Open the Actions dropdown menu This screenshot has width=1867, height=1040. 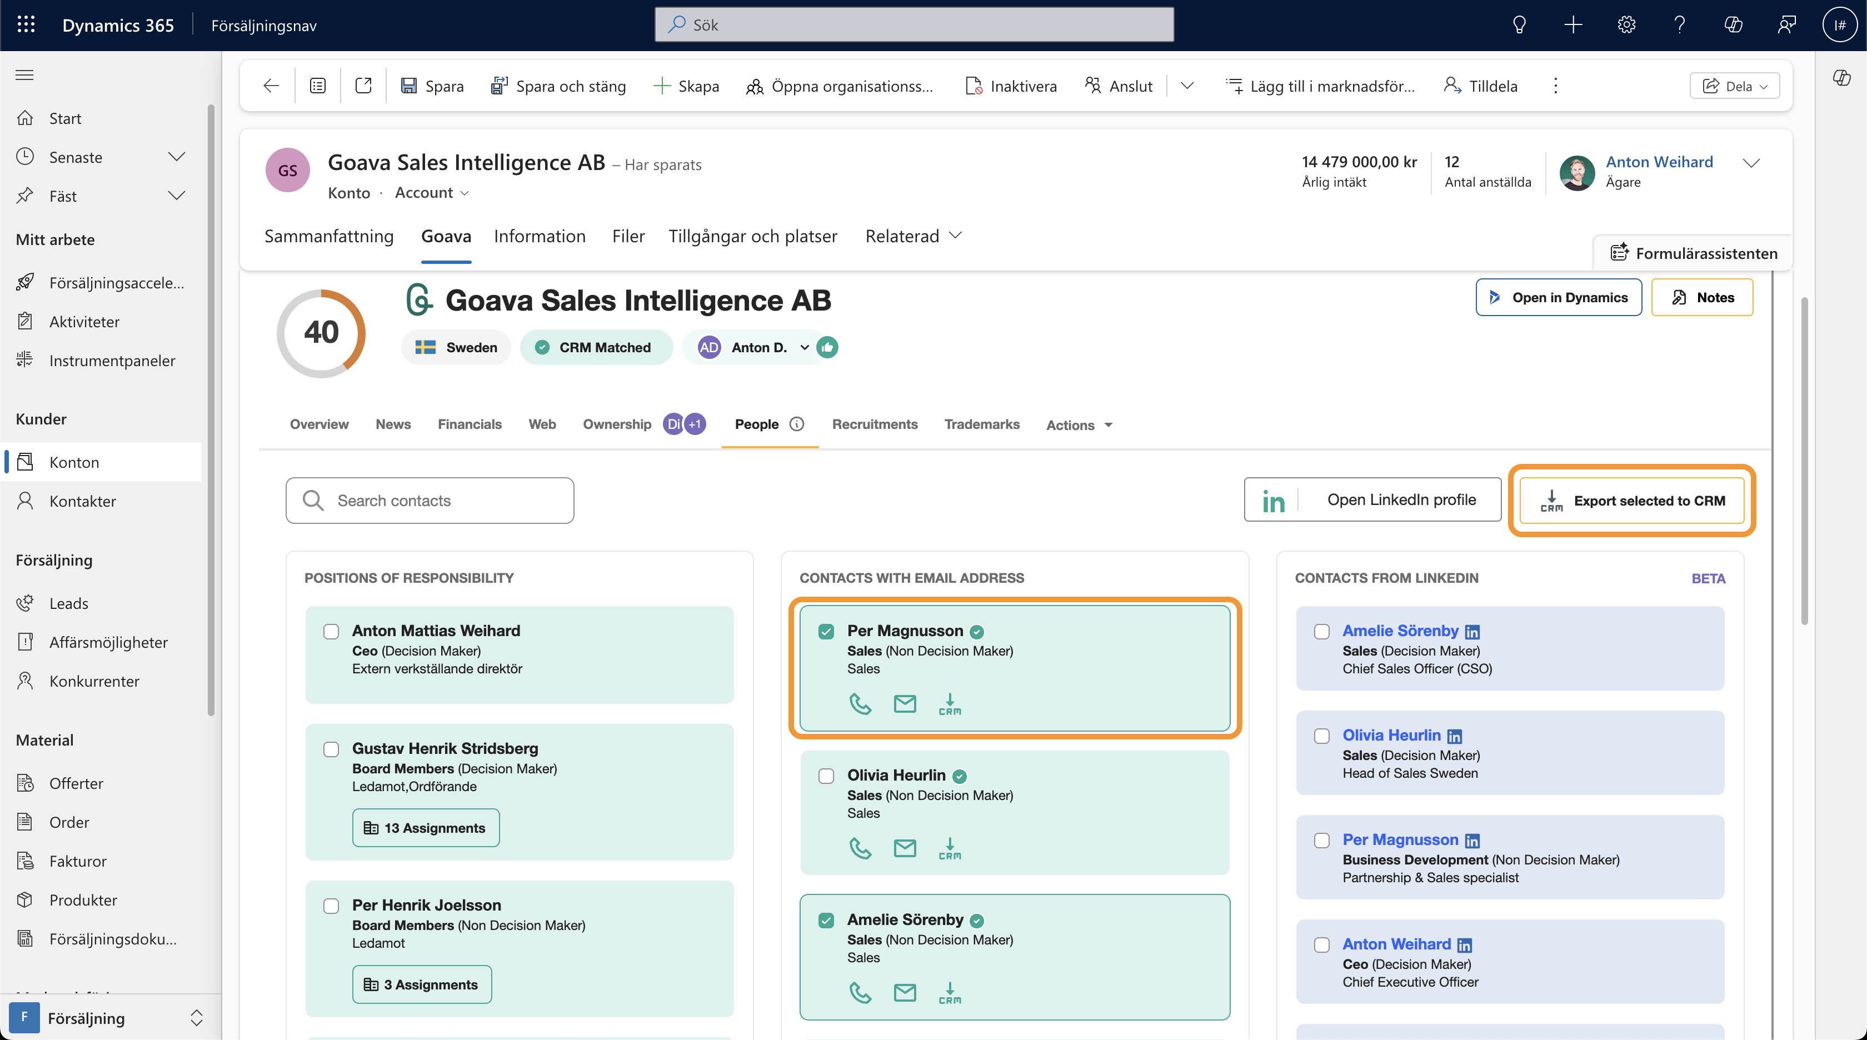click(1079, 424)
